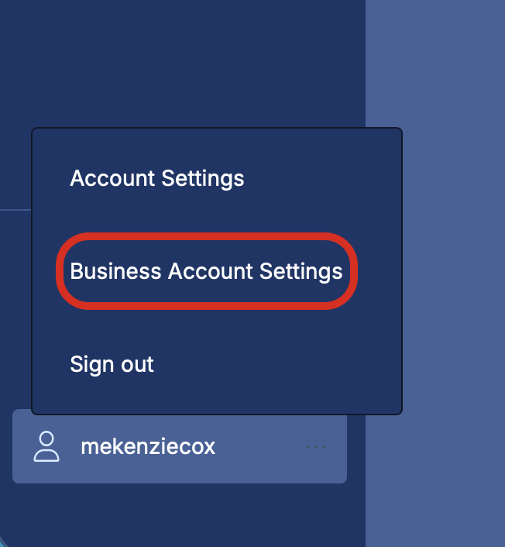
Task: Click blank popup area above Account Settings
Action: 216,146
